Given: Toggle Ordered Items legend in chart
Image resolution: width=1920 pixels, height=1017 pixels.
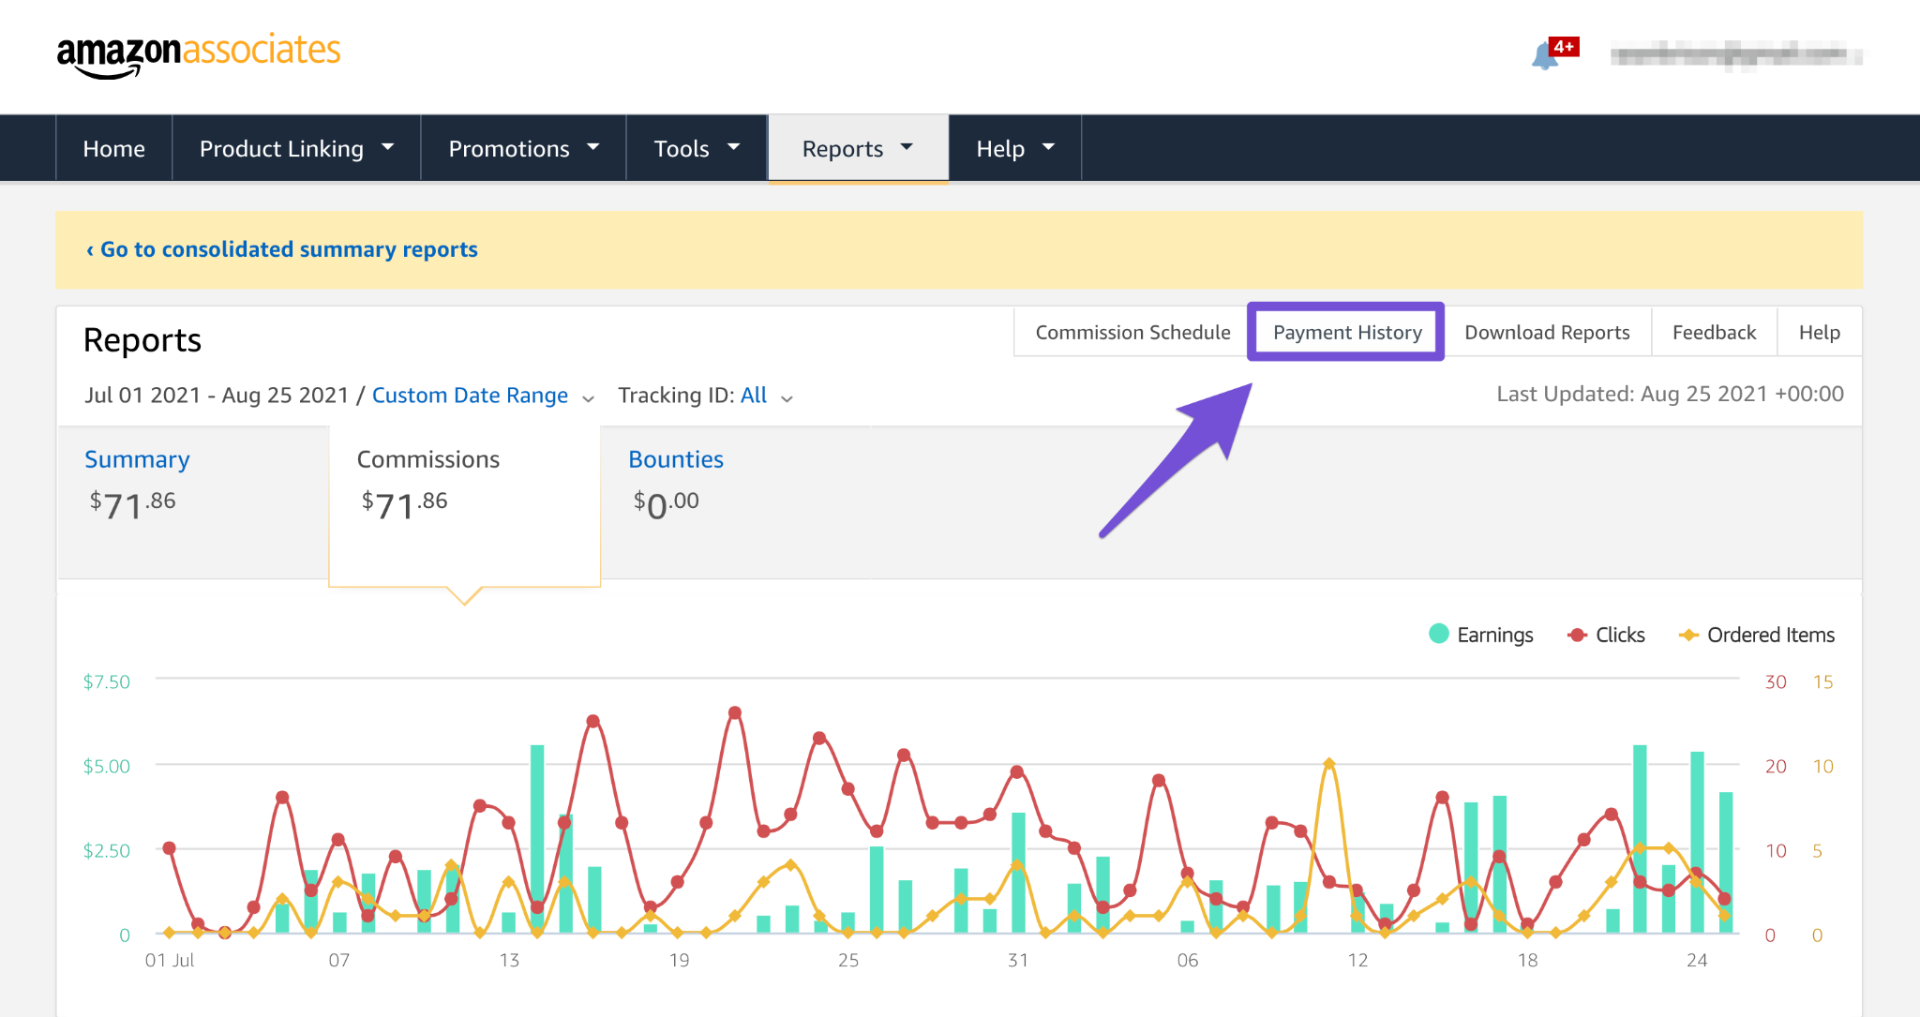Looking at the screenshot, I should tap(1757, 635).
